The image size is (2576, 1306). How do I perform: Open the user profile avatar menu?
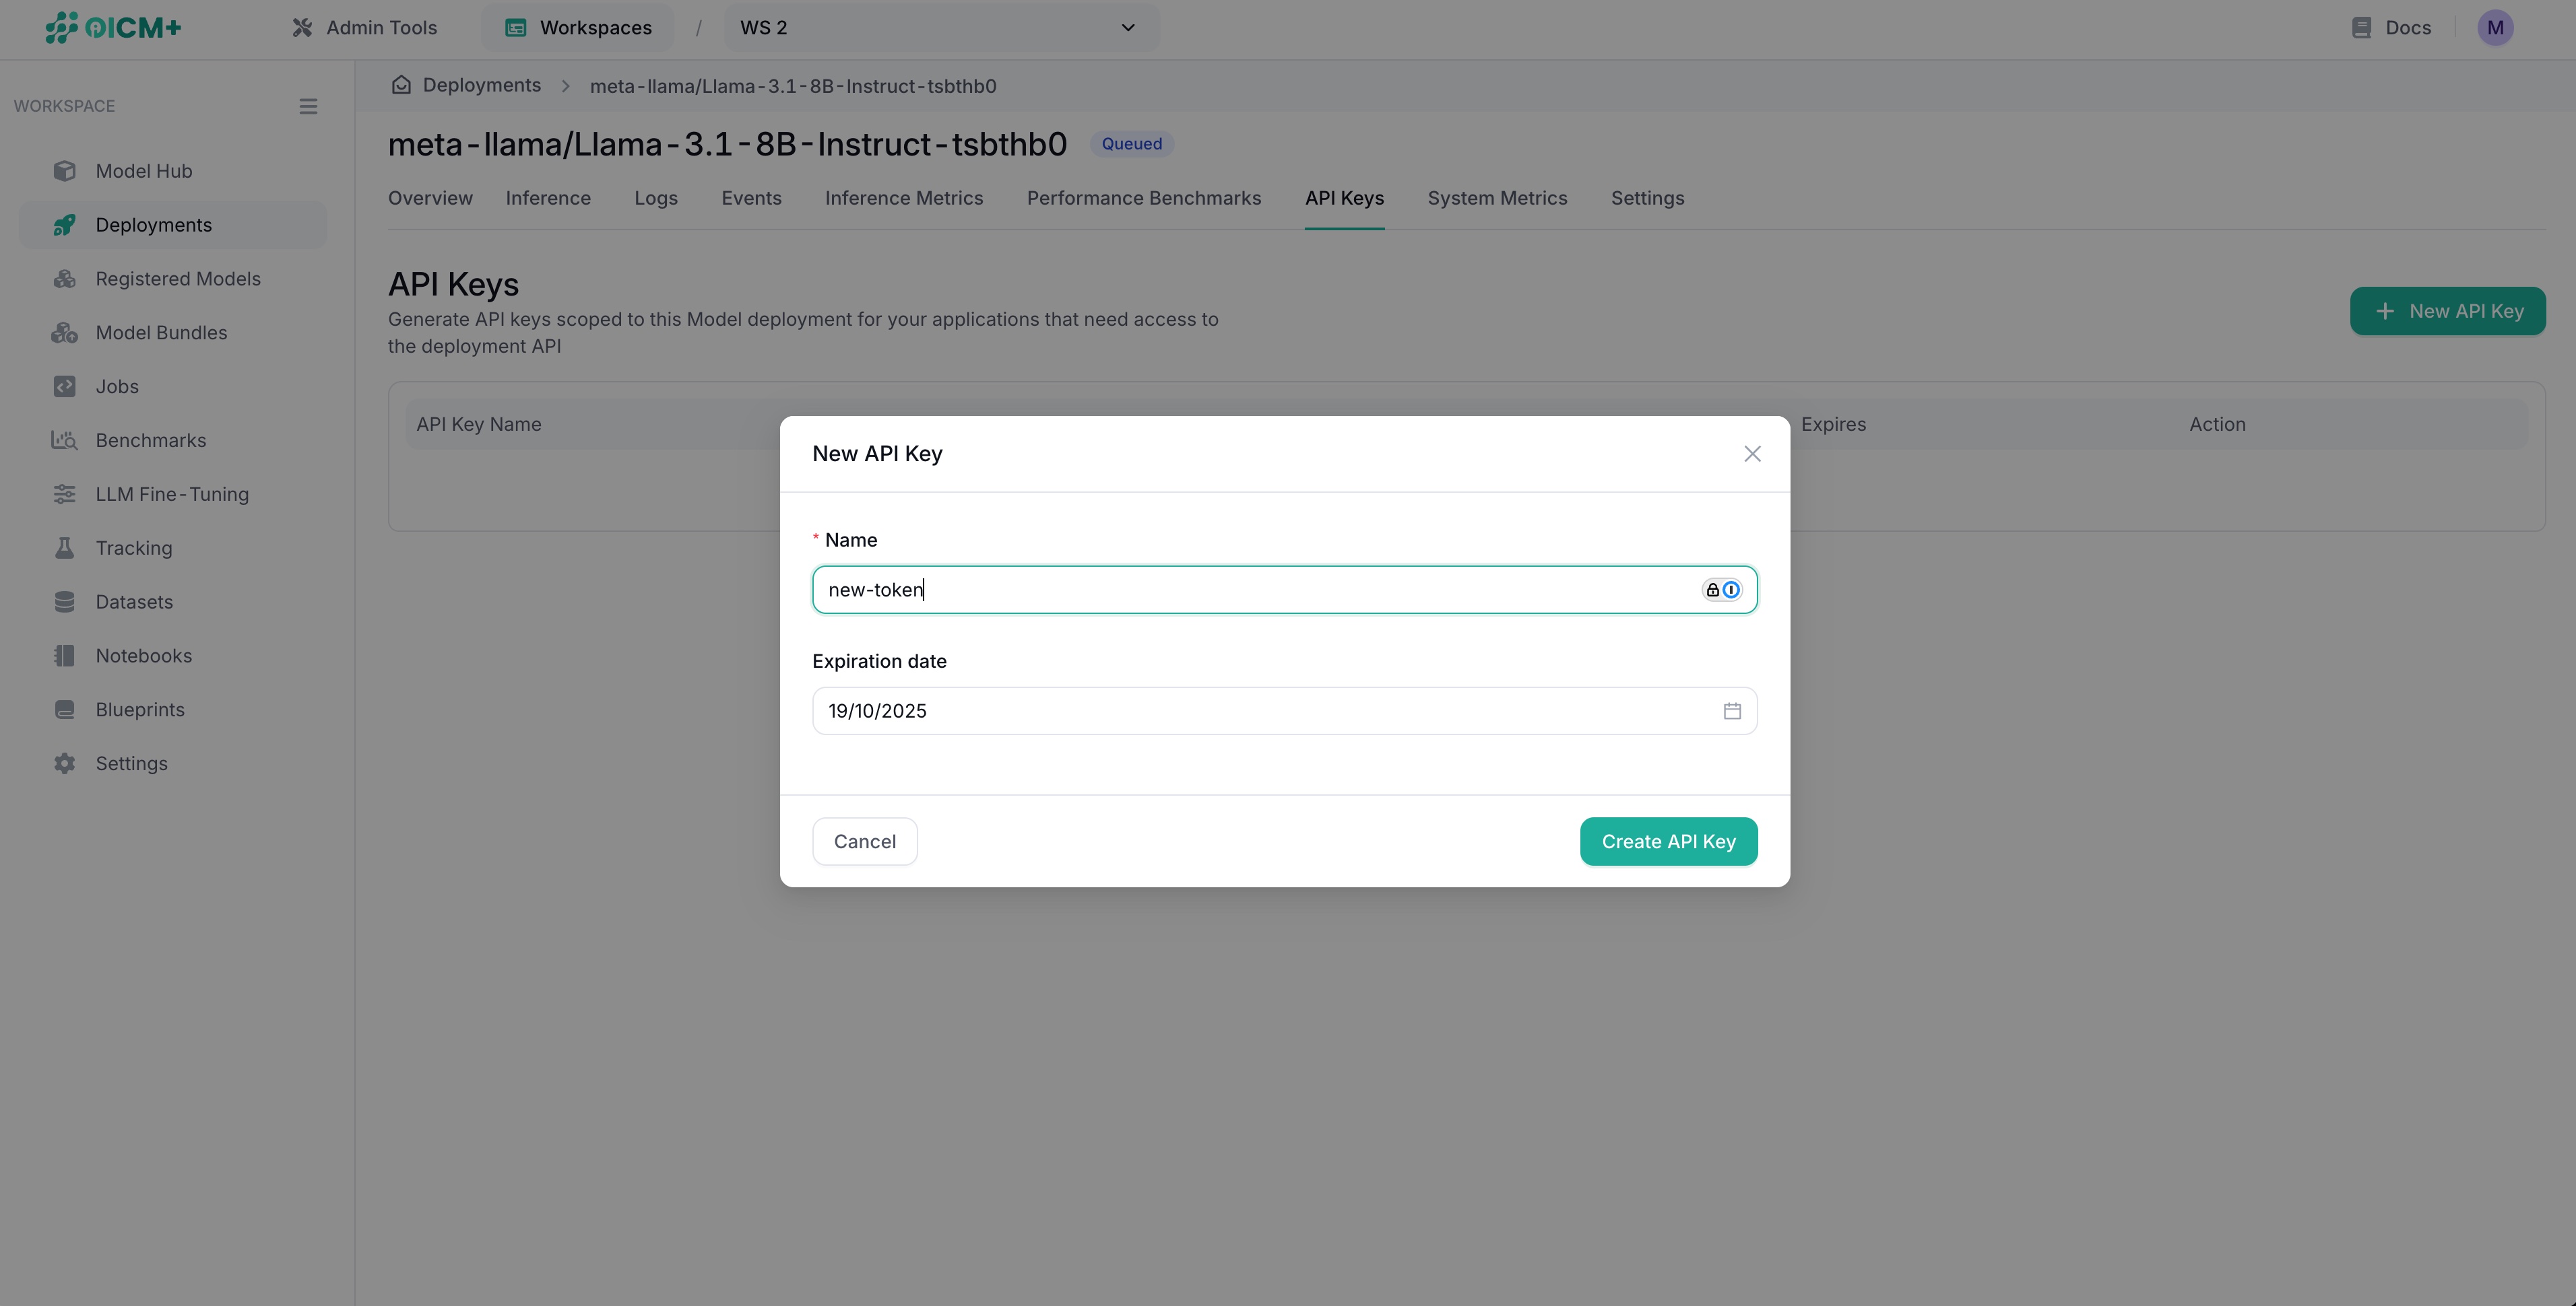[2495, 27]
